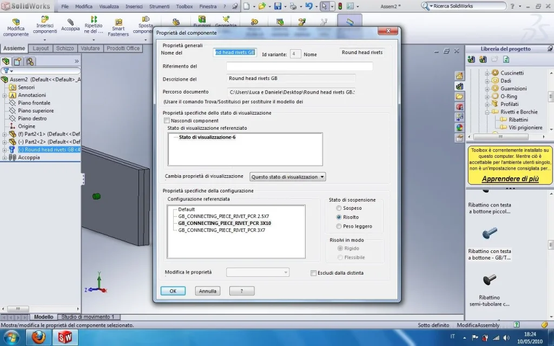Confirm the dialog with OK
This screenshot has height=346, width=554.
point(173,291)
